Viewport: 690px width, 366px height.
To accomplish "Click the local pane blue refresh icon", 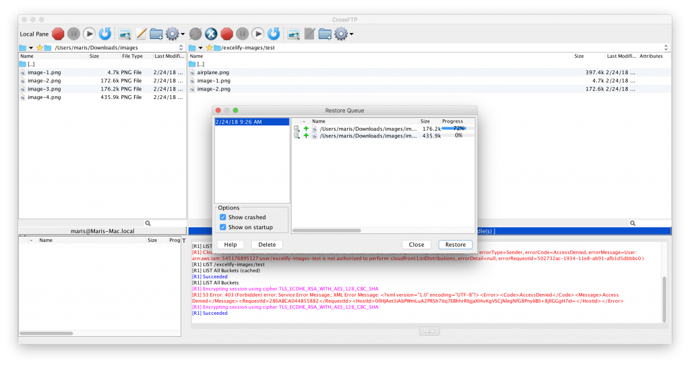I will (x=105, y=33).
